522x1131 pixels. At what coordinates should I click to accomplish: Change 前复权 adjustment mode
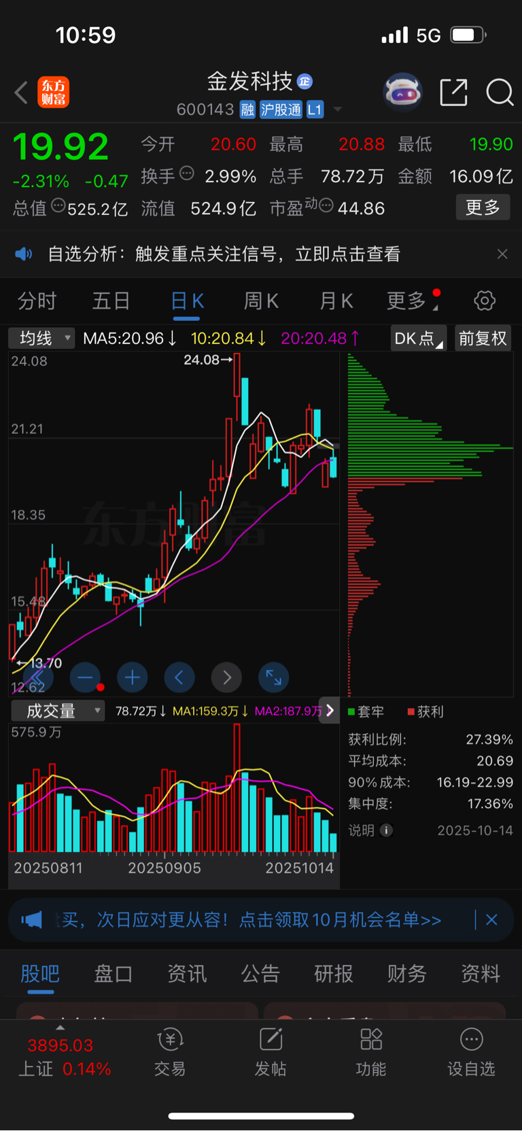click(483, 339)
